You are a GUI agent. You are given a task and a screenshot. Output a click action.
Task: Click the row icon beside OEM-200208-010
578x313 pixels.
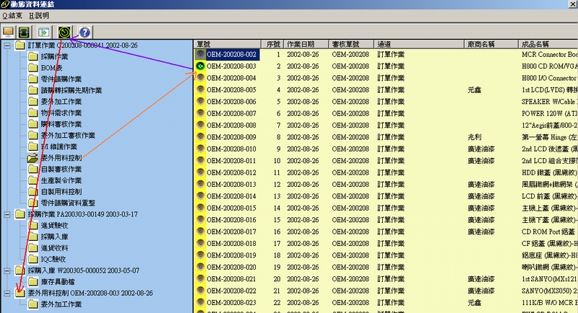tap(200, 149)
